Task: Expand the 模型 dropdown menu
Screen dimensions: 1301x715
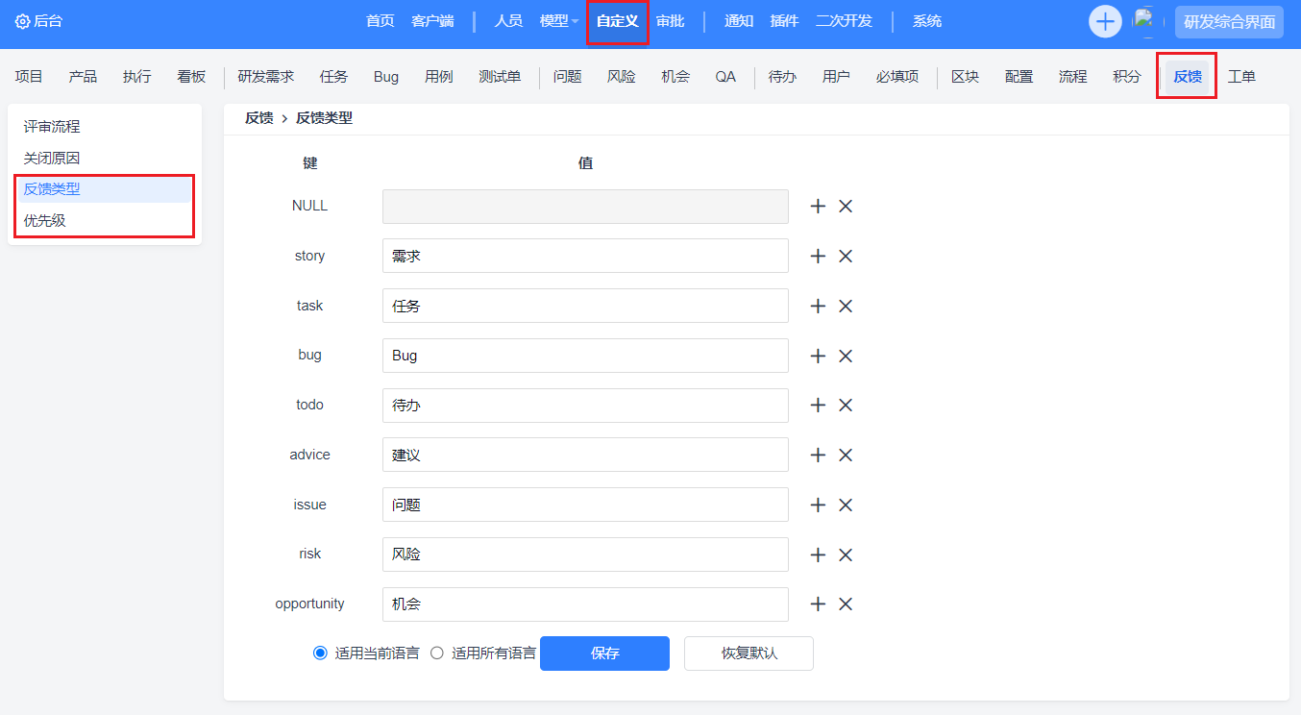Action: pyautogui.click(x=559, y=21)
